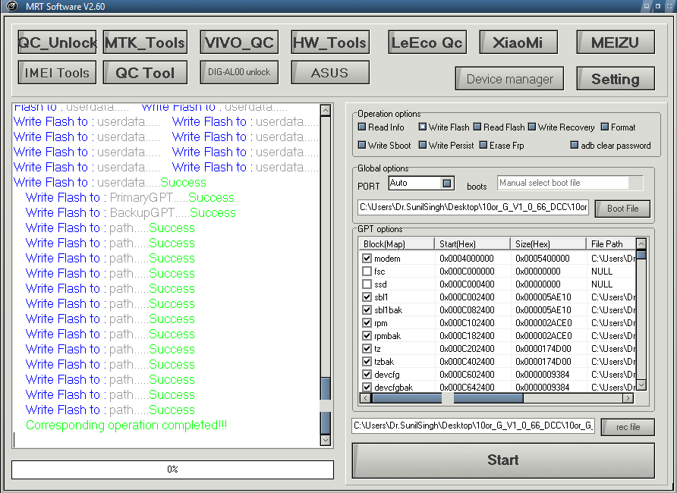The image size is (677, 493).
Task: Toggle the Write Flash option
Action: click(423, 127)
